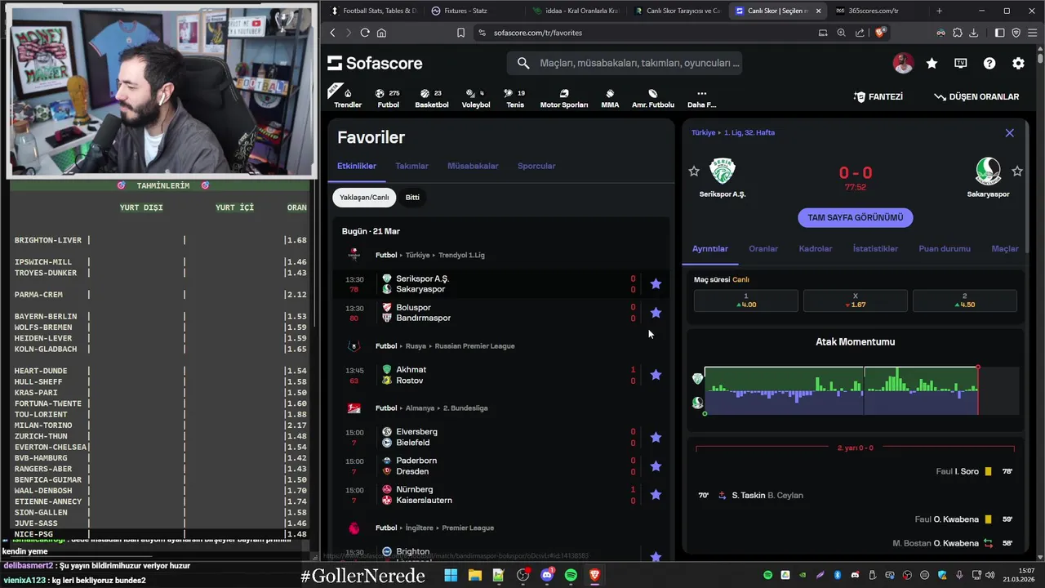Screen dimensions: 1045x588
Task: Open the Nürnberg vs Kaiserslautern match row
Action: tap(500, 495)
